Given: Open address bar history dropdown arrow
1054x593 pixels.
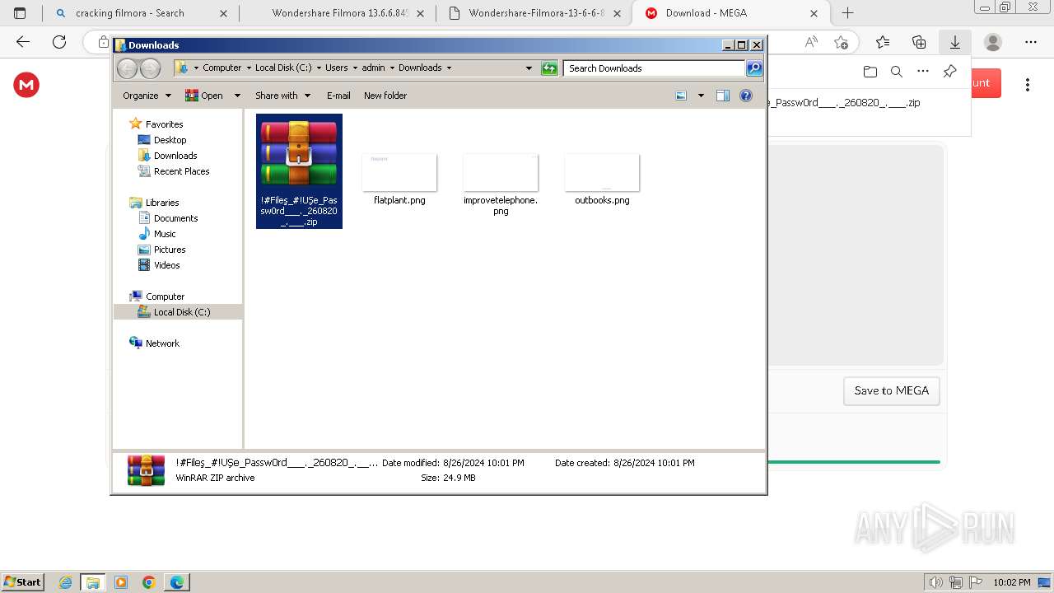Looking at the screenshot, I should (x=529, y=68).
